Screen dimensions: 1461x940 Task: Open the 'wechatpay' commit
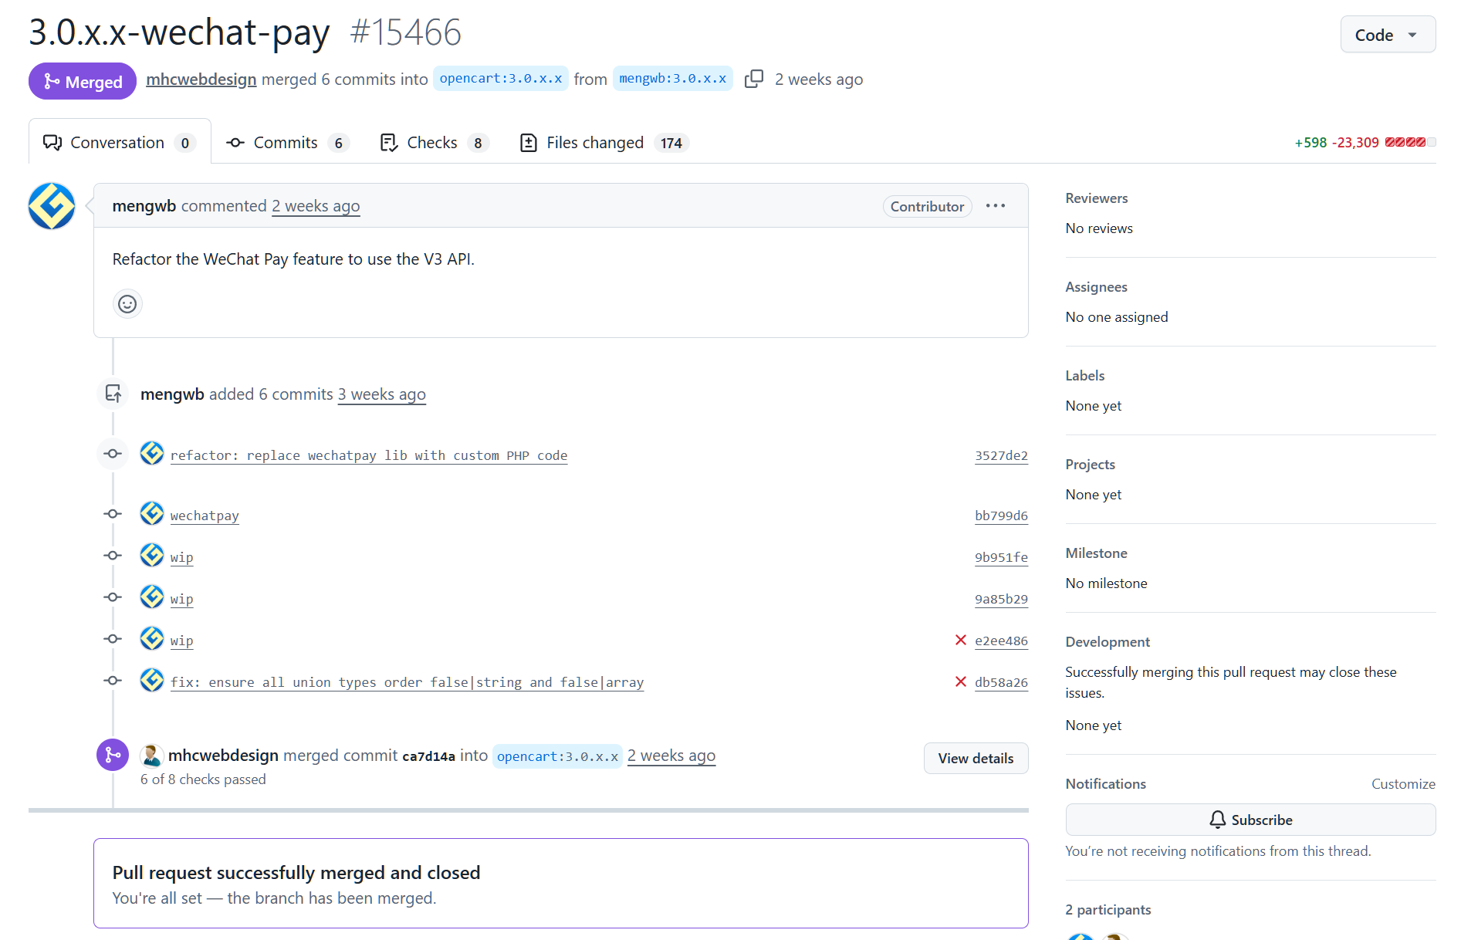tap(205, 516)
